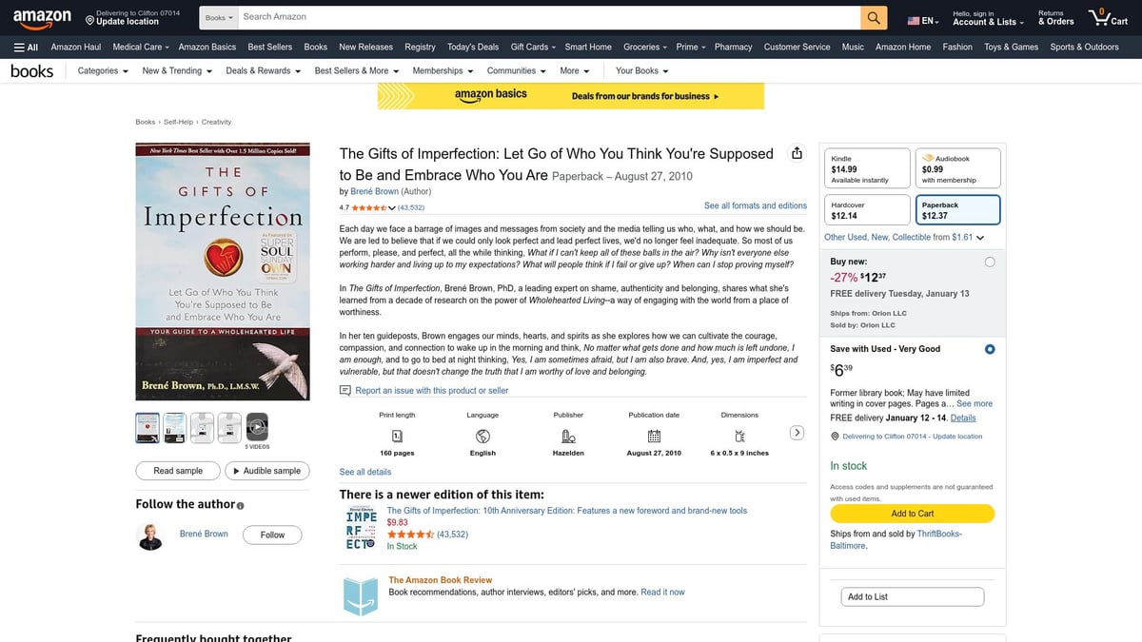
Task: Click the flag icon to report a product issue
Action: click(345, 390)
